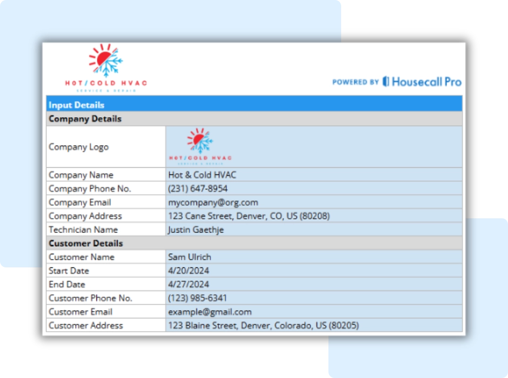Open the customer email example@gmail.com
This screenshot has height=378, width=508.
[210, 311]
